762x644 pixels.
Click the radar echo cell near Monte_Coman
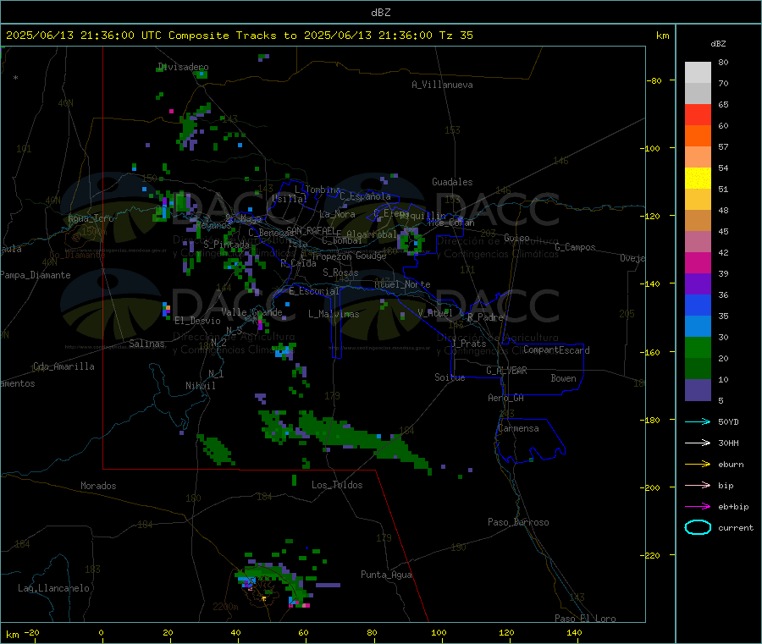(x=411, y=241)
